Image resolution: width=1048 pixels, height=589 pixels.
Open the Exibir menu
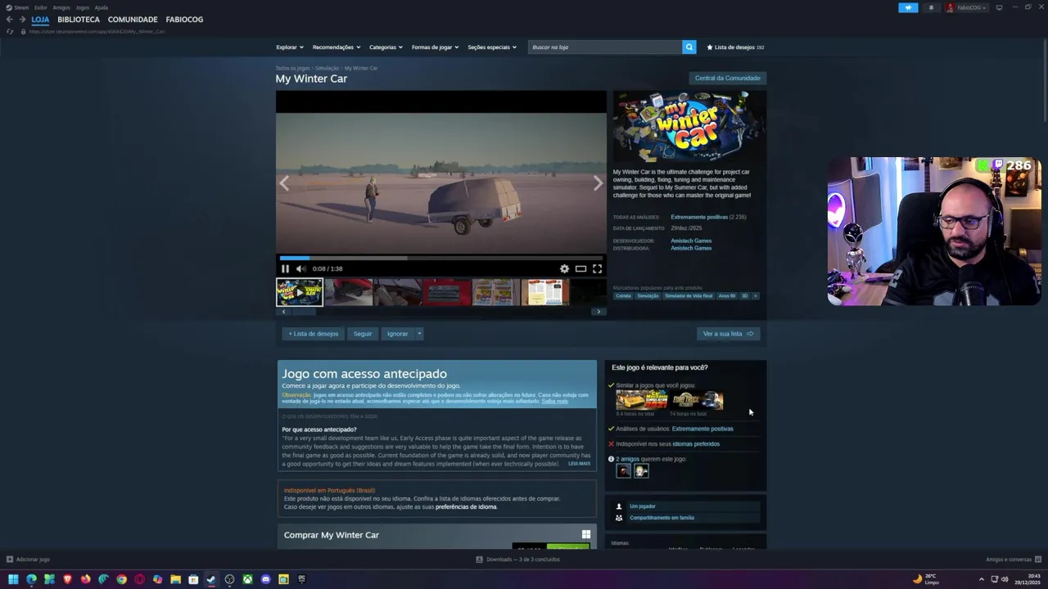coord(40,7)
